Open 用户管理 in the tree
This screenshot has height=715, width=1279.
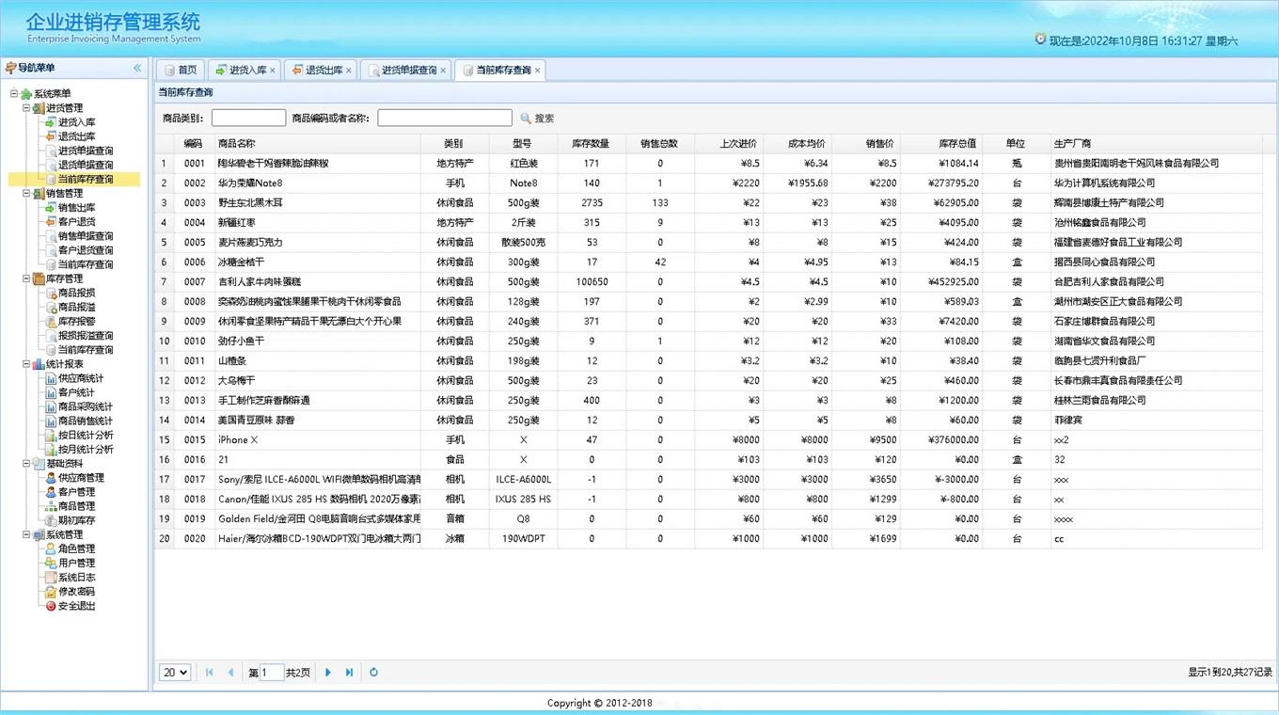click(x=76, y=563)
